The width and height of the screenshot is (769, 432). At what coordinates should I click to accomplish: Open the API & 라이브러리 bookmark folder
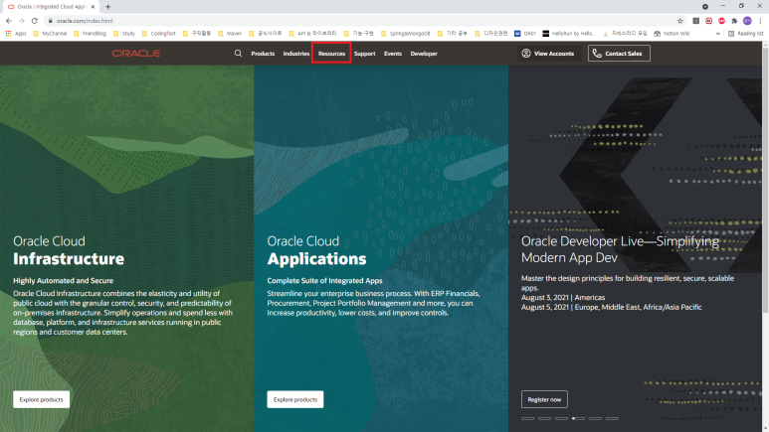312,34
